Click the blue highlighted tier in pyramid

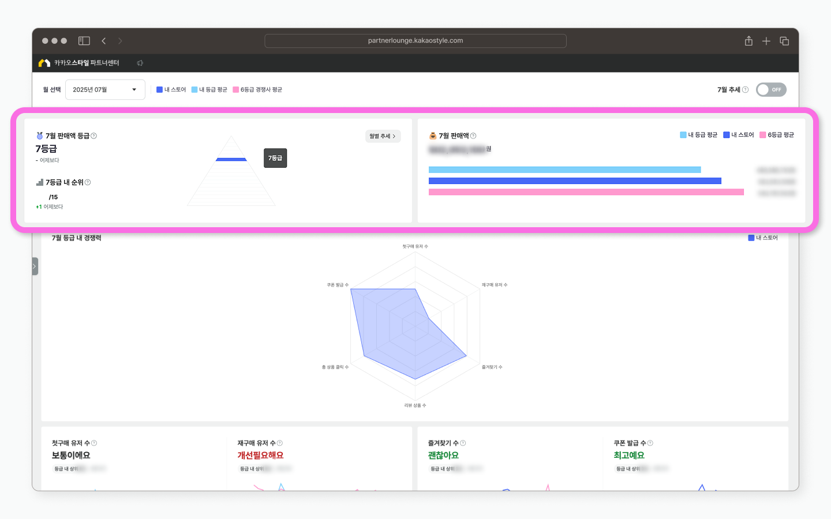(231, 160)
